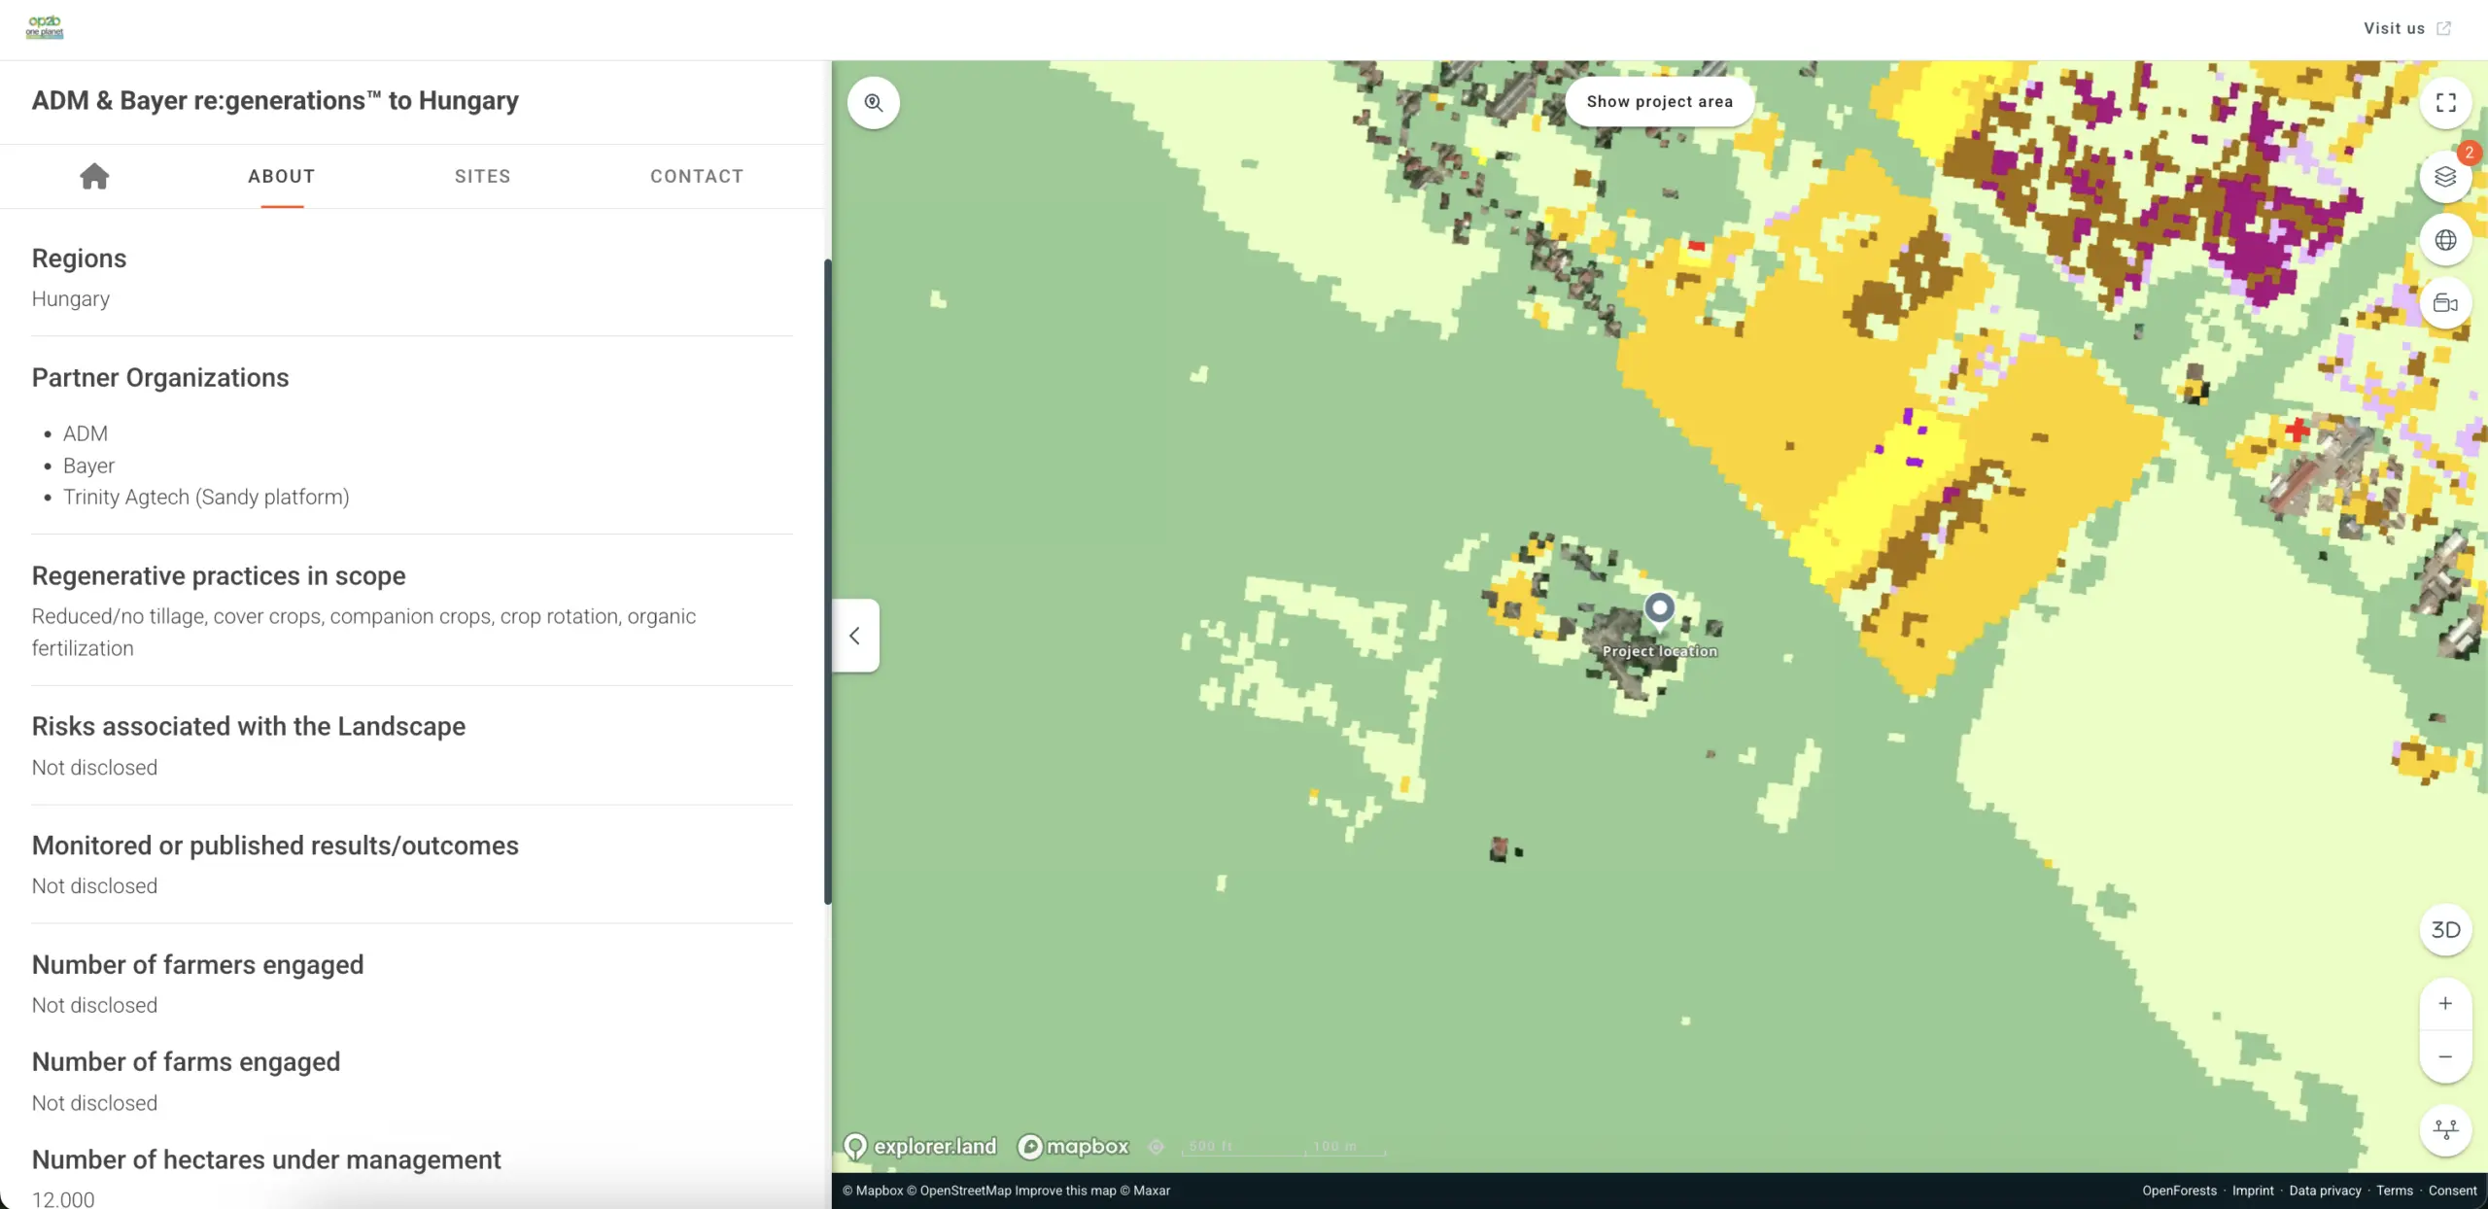Collapse the project info sidebar
The height and width of the screenshot is (1209, 2488).
coord(855,636)
